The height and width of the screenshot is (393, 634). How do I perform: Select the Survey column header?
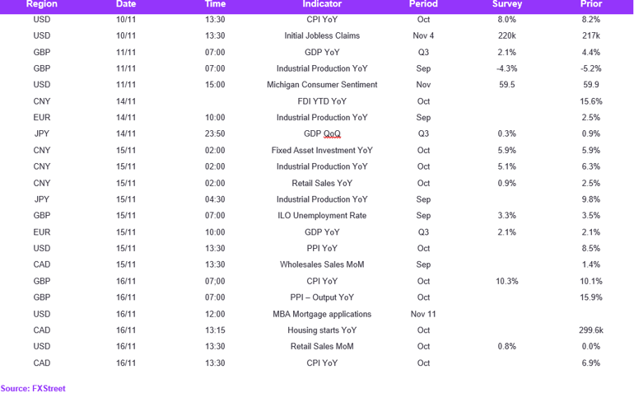pyautogui.click(x=507, y=4)
